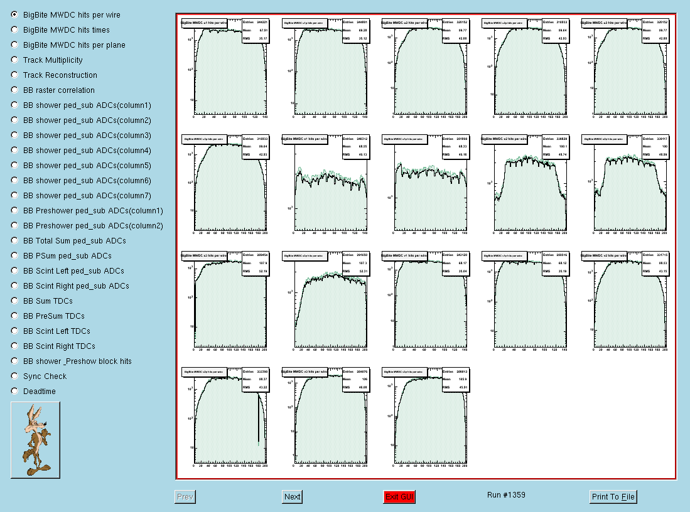This screenshot has height=512, width=690.
Task: Click histogram showing dip, Entries 332399
Action: [x=224, y=418]
